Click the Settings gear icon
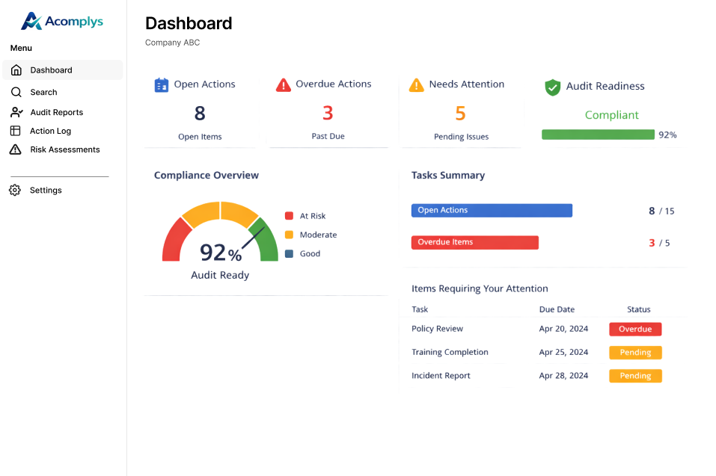The height and width of the screenshot is (476, 716). coord(15,190)
